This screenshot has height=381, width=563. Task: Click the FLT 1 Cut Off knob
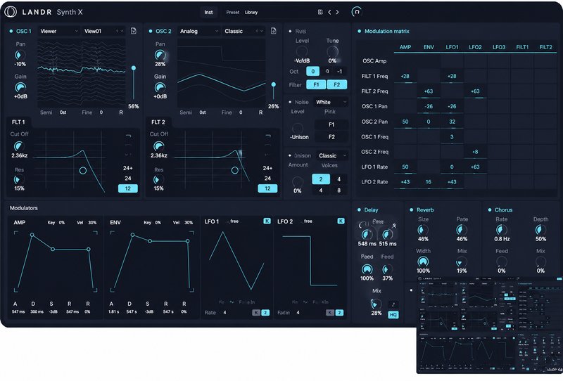point(18,146)
